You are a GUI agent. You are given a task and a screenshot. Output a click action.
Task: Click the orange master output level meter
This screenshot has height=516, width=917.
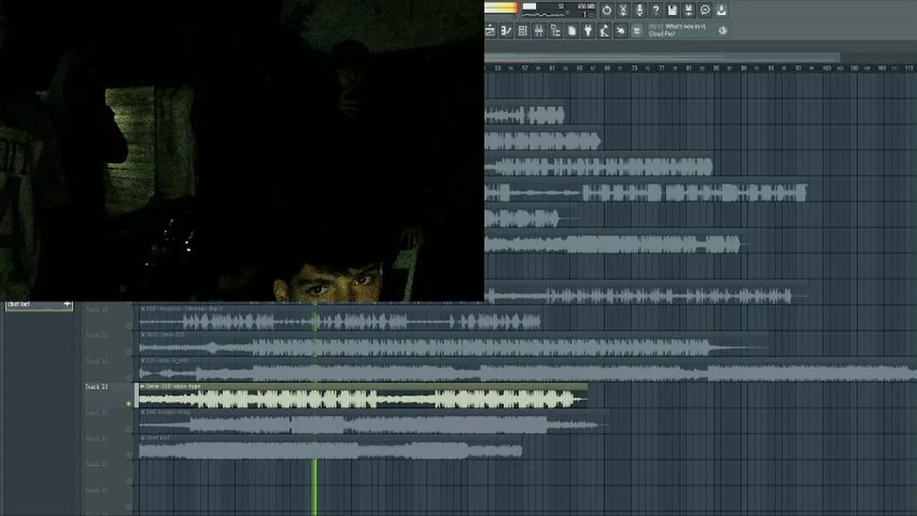(501, 8)
